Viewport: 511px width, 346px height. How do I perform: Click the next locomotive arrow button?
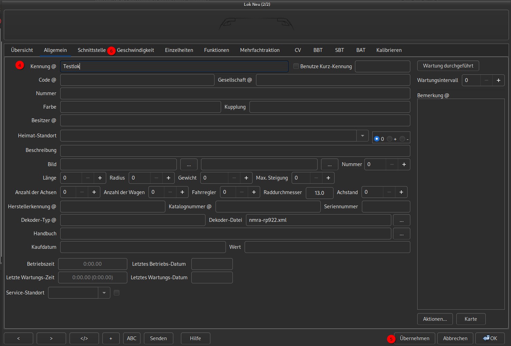coord(51,338)
